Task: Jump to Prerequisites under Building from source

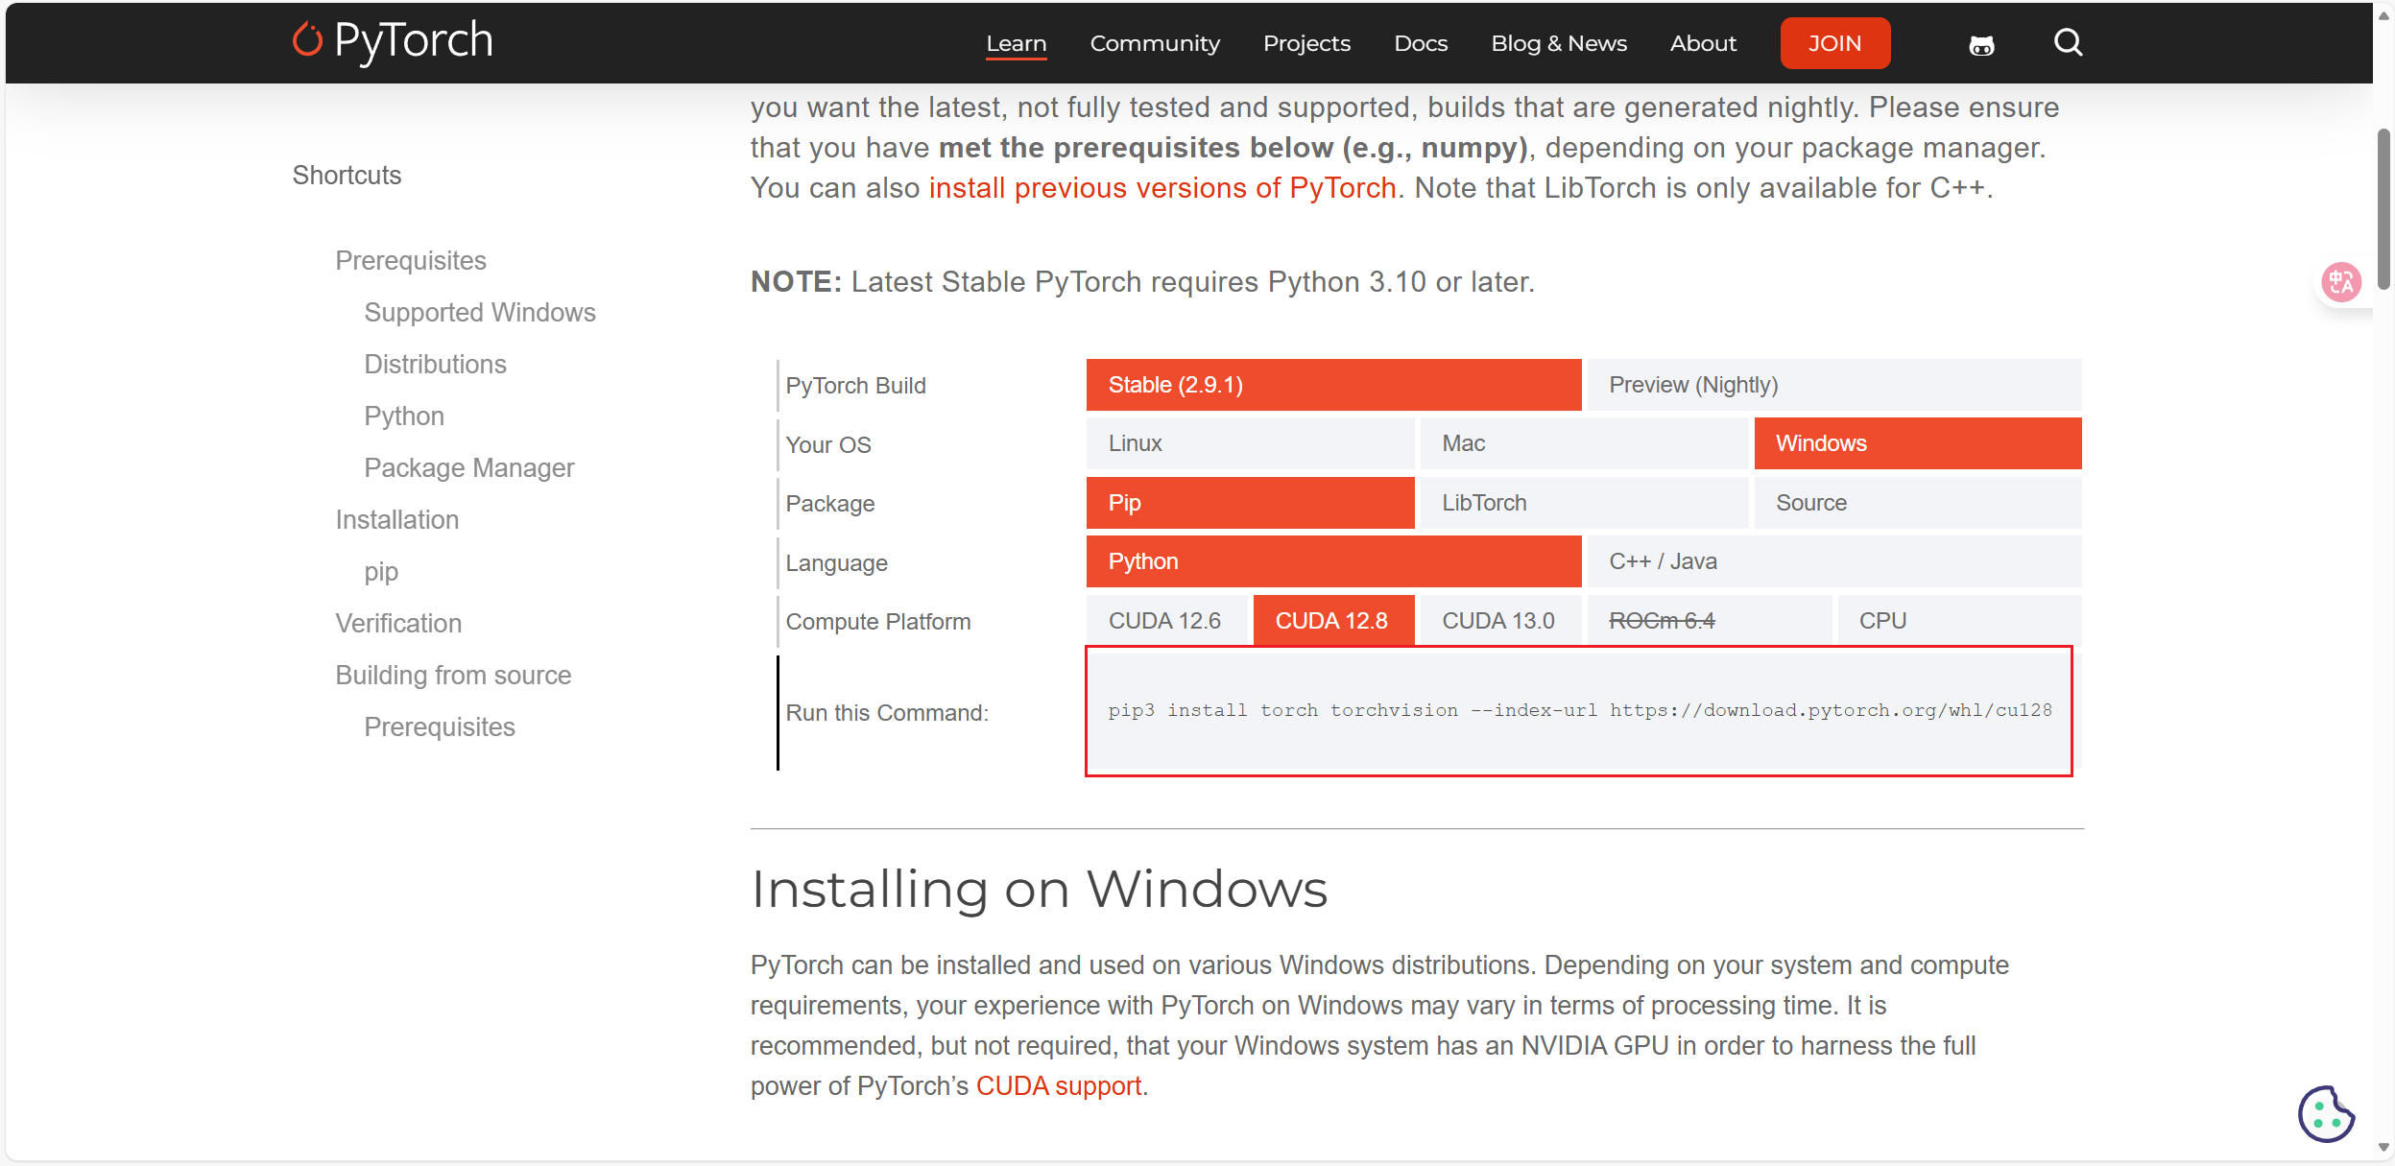Action: [x=440, y=727]
